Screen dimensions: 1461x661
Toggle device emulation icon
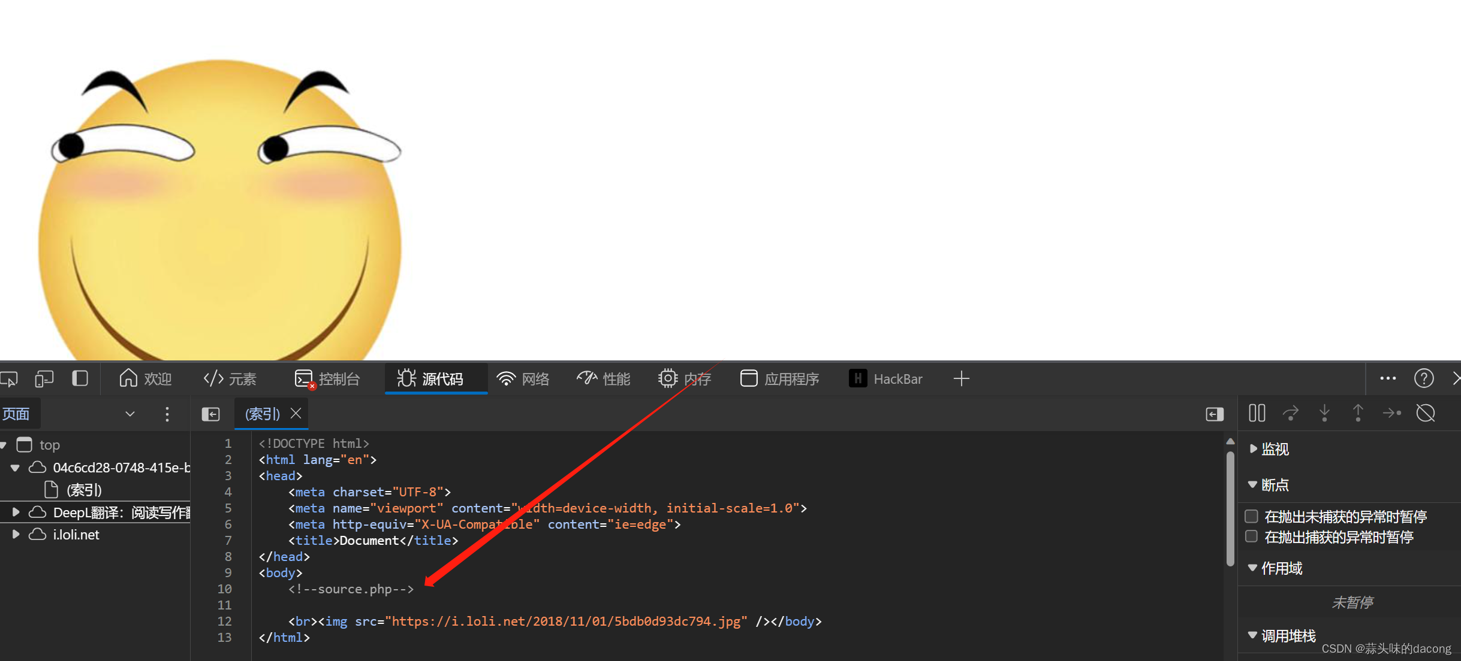point(44,379)
